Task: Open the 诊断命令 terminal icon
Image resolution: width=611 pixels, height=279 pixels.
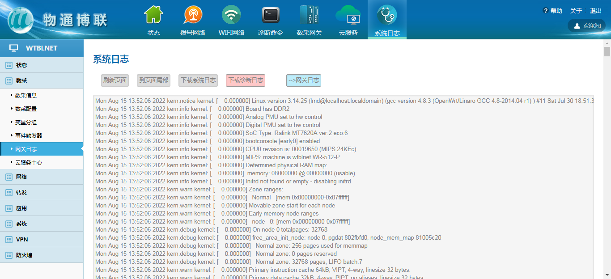Action: click(x=270, y=16)
